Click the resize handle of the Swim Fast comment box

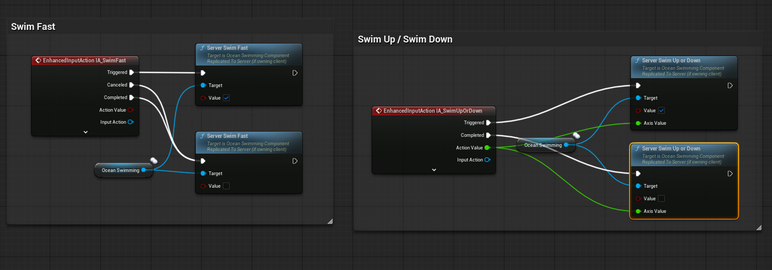(x=330, y=221)
